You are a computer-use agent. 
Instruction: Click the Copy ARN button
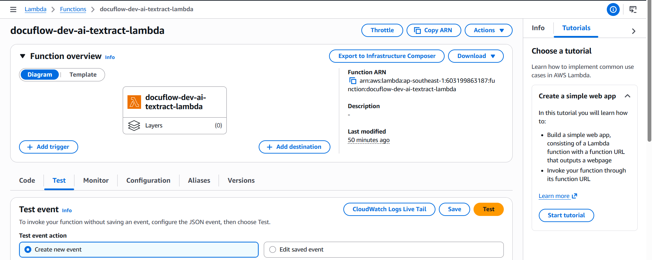434,30
